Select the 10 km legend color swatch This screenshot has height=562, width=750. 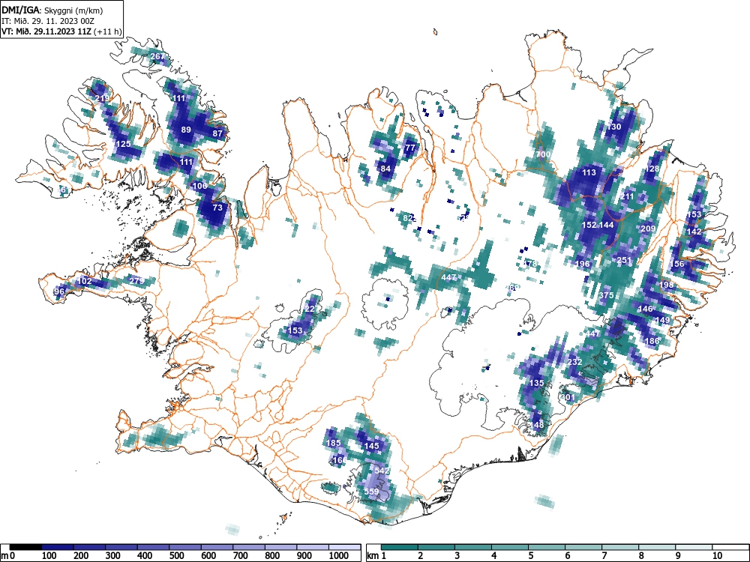coord(730,547)
